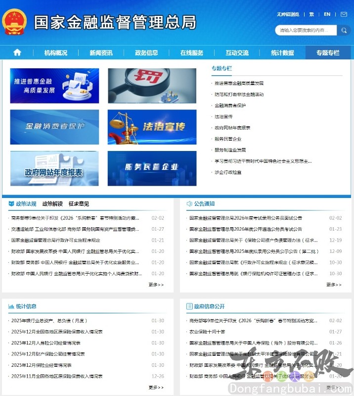This screenshot has height=396, width=354.
Task: Click the book icon beside 政策法规
Action: point(11,203)
